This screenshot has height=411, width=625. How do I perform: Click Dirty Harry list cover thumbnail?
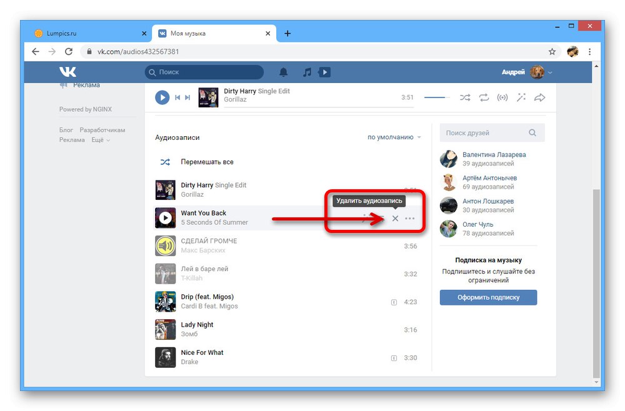166,190
